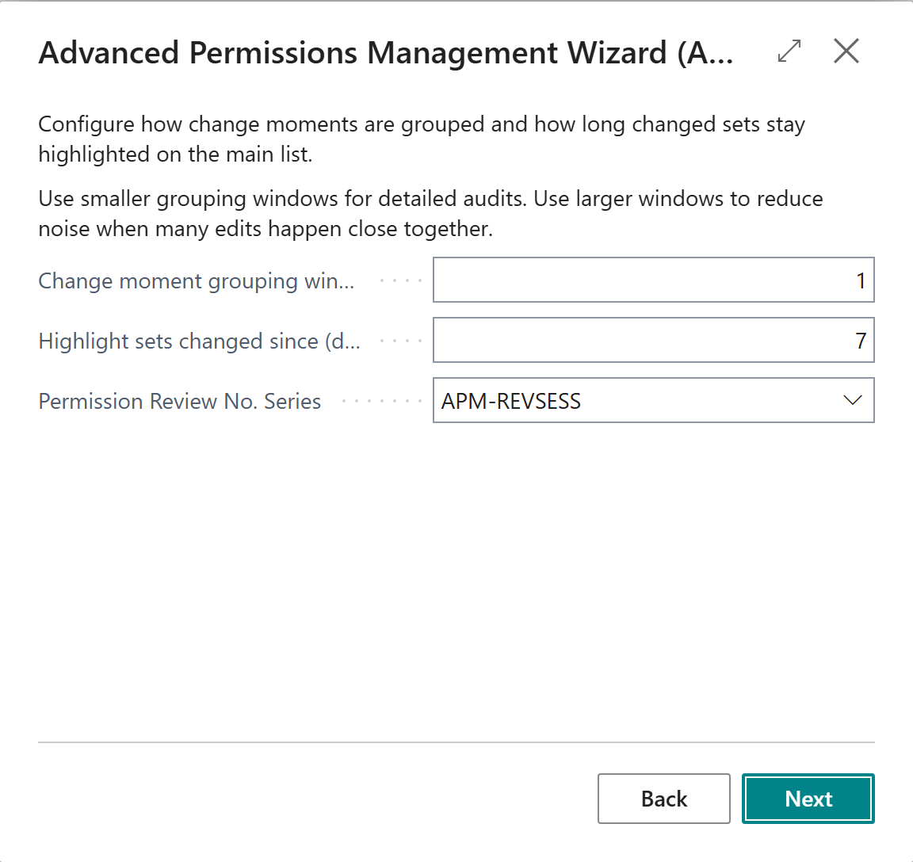Image resolution: width=913 pixels, height=862 pixels.
Task: Select the Change moment grouping win... label
Action: (197, 281)
